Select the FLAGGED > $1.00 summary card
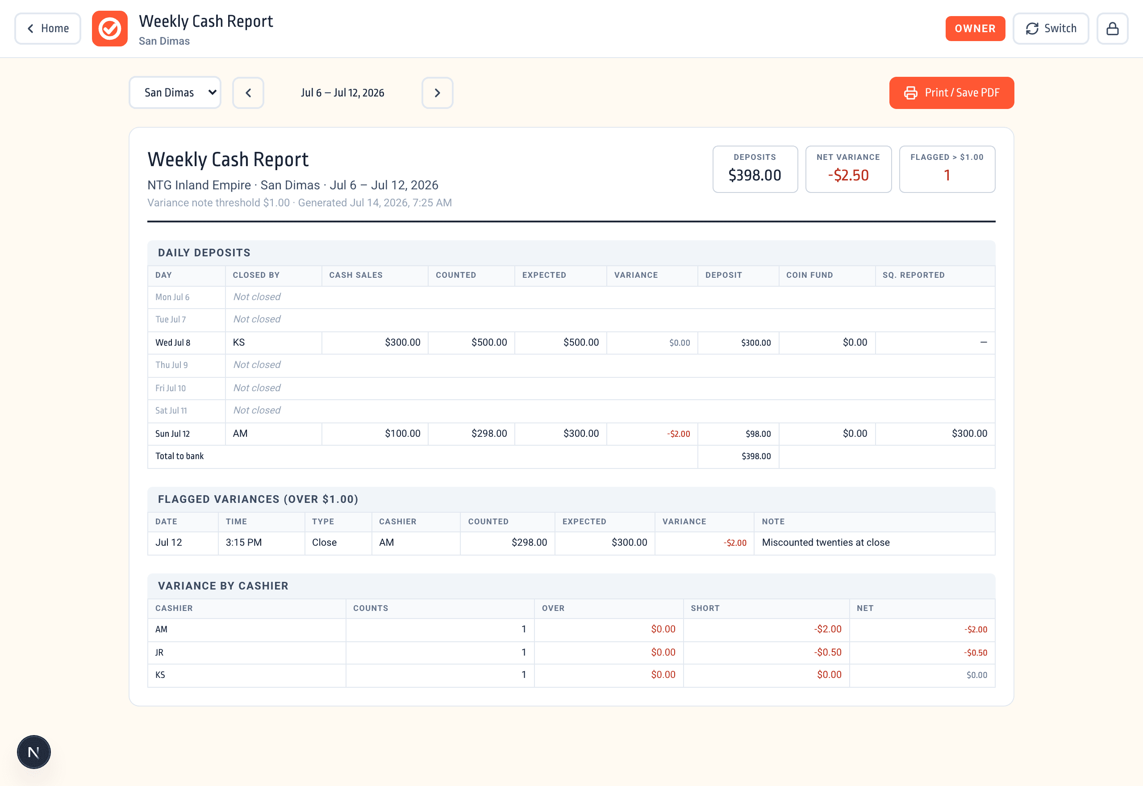Screen dimensions: 1143x786 [x=947, y=169]
